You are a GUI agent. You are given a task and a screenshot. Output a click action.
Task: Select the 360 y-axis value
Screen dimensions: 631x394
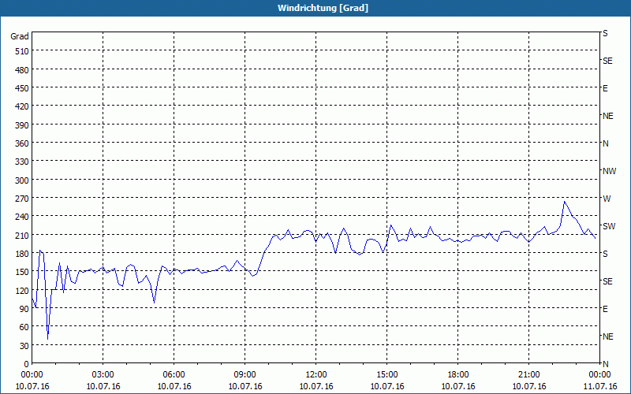[22, 143]
